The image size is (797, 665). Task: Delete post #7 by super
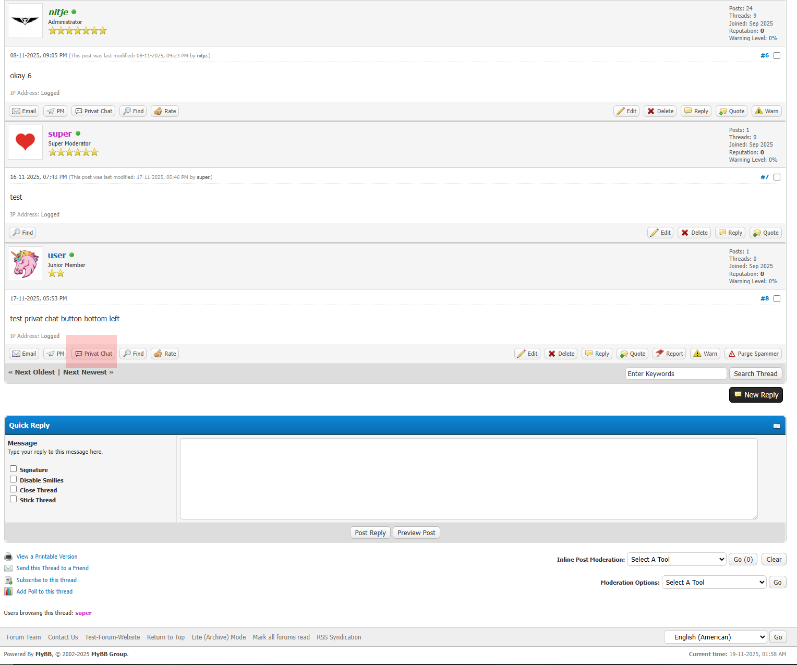694,233
